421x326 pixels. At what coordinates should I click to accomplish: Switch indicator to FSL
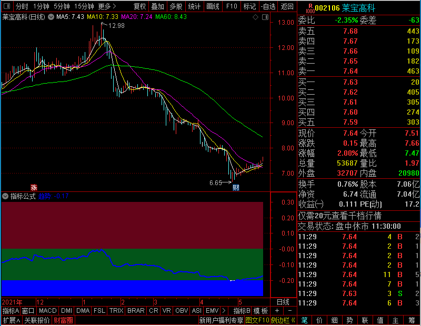(x=99, y=311)
